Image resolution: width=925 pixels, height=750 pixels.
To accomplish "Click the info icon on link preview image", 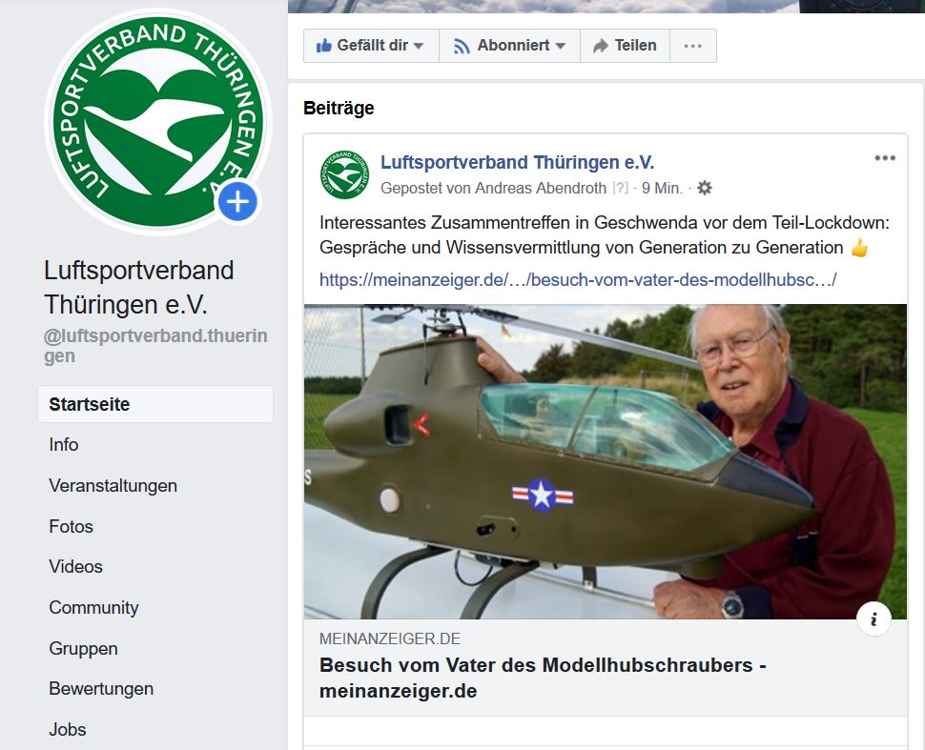I will point(874,619).
